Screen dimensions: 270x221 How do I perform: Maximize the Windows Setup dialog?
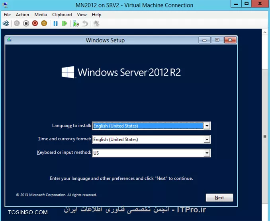coord(217,40)
